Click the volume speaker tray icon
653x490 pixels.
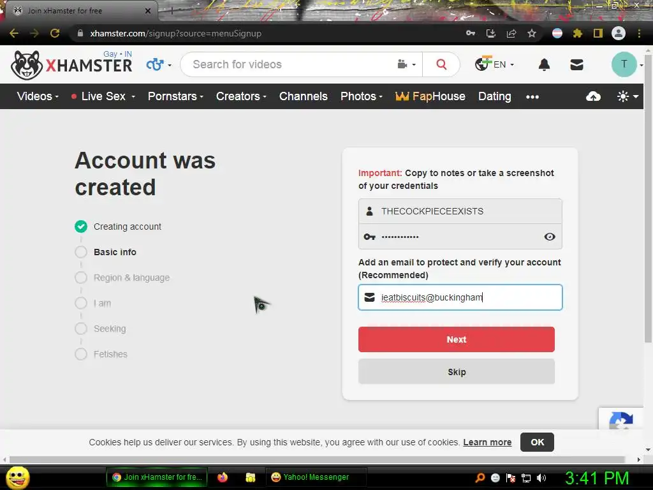[541, 478]
